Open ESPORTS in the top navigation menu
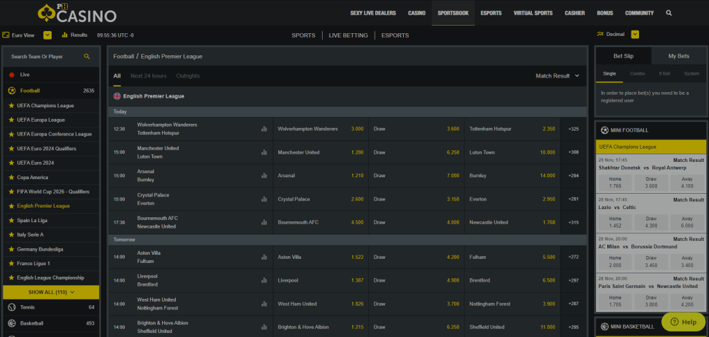709x337 pixels. pyautogui.click(x=491, y=12)
